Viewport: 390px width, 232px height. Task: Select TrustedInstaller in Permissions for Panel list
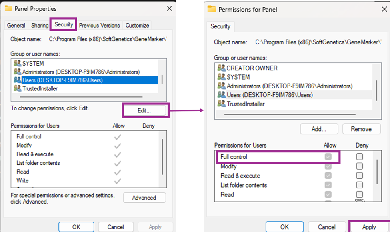tap(246, 104)
